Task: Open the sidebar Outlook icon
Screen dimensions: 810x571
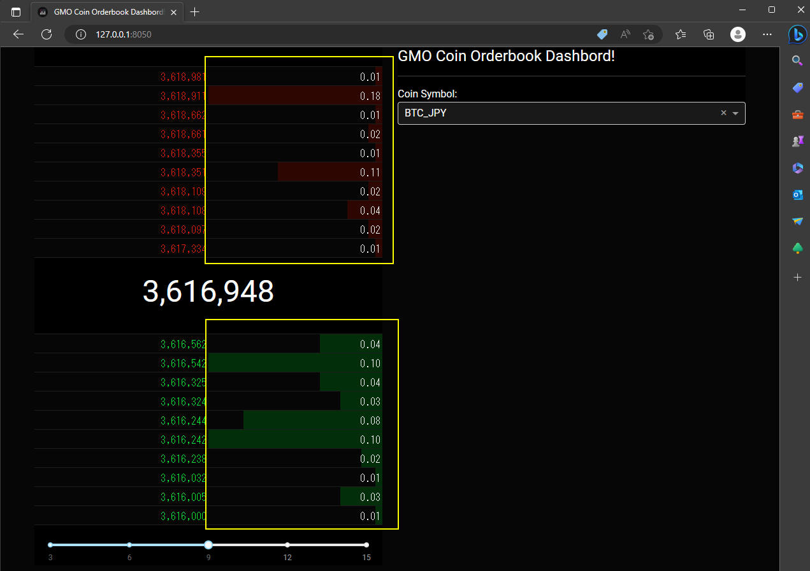Action: pos(797,195)
